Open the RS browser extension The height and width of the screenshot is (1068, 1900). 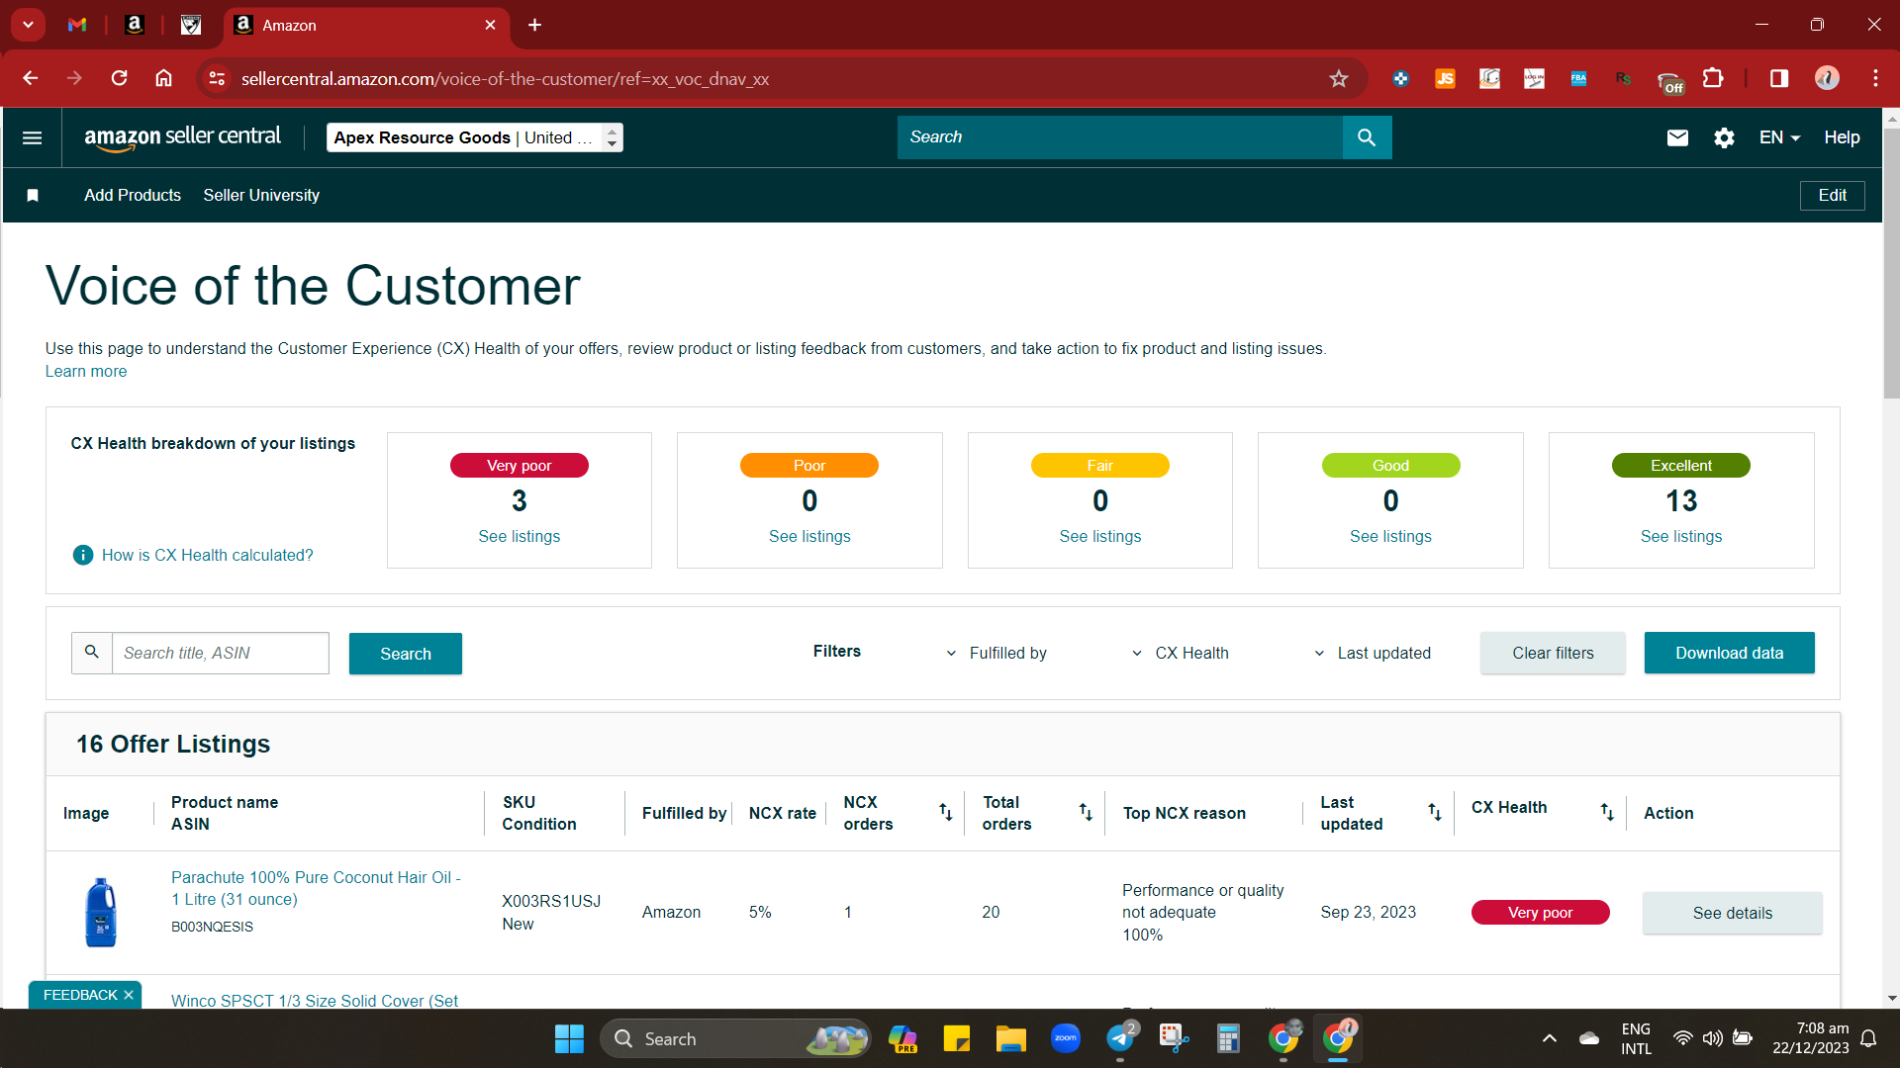(x=1623, y=79)
